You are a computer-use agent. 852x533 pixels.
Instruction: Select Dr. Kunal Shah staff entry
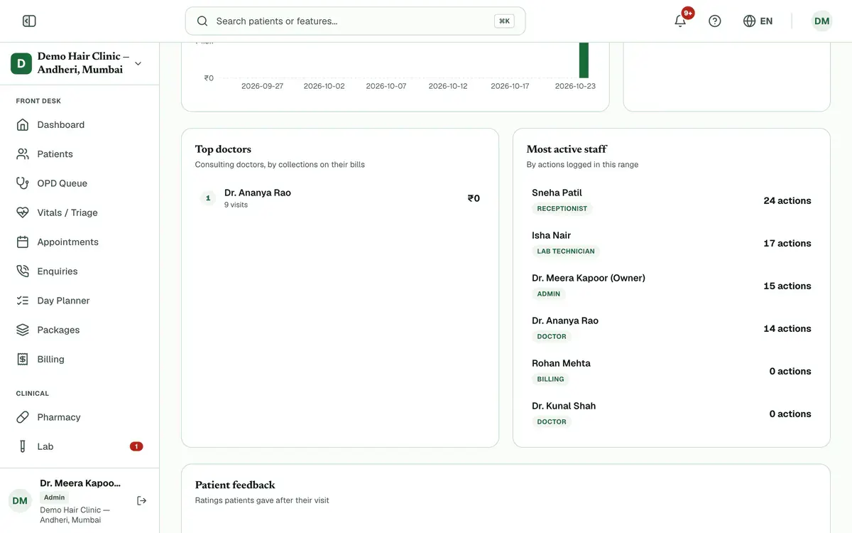671,414
